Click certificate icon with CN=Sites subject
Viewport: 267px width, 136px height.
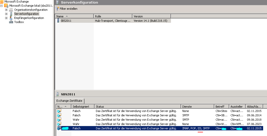(59, 111)
